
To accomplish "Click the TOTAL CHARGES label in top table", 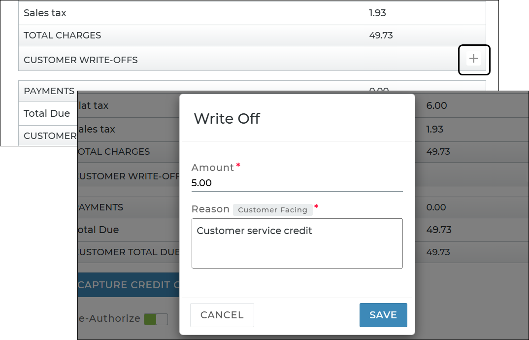I will [62, 35].
